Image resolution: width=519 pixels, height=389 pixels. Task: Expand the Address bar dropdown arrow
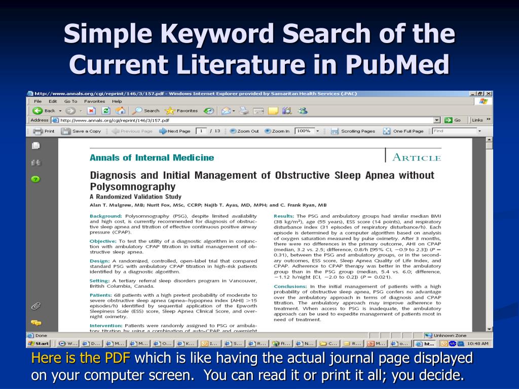tap(437, 120)
